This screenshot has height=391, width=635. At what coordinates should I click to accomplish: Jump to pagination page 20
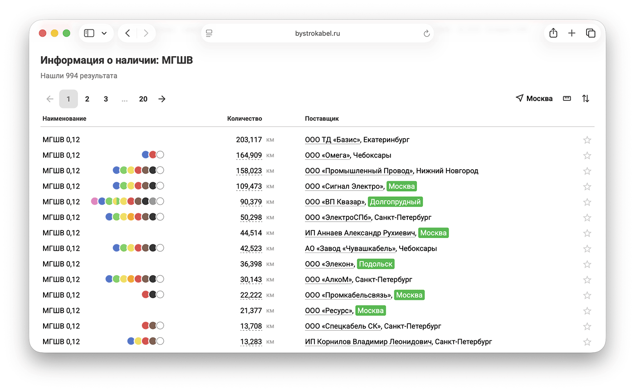click(143, 99)
